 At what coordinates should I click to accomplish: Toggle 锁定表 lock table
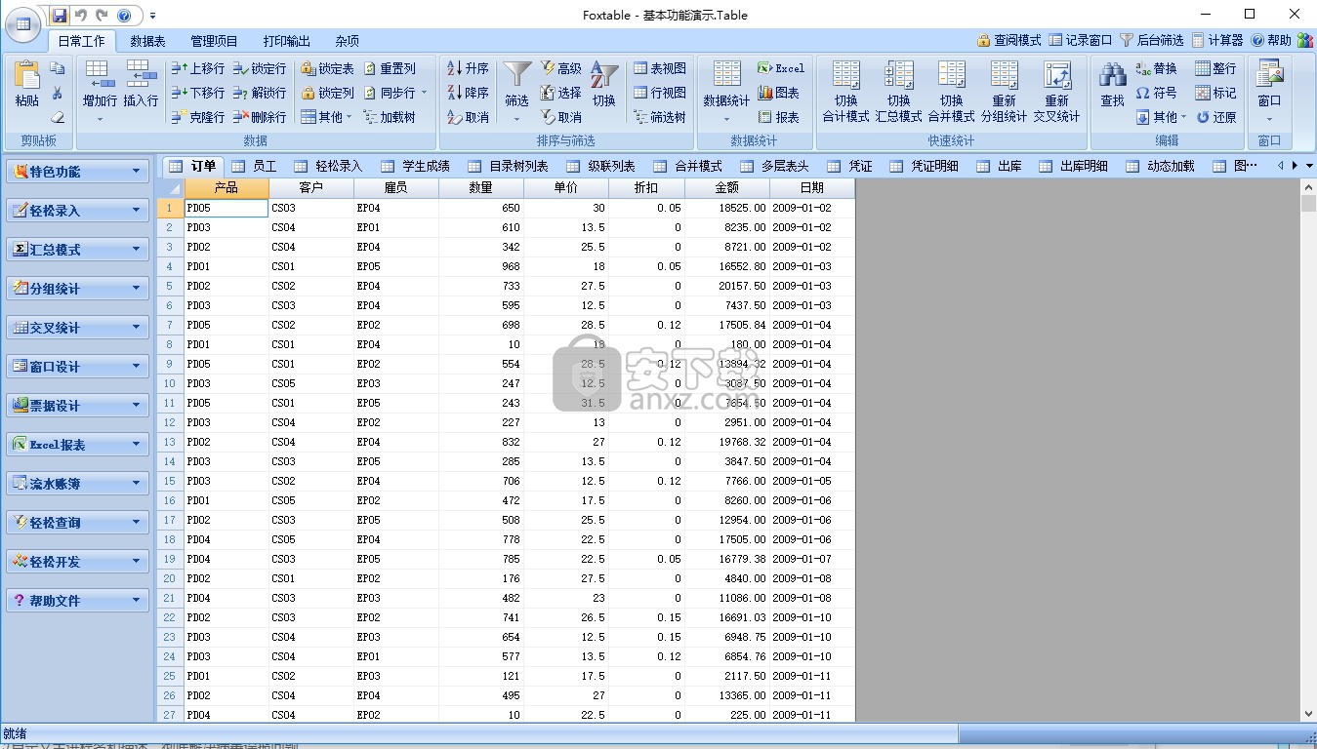click(327, 68)
